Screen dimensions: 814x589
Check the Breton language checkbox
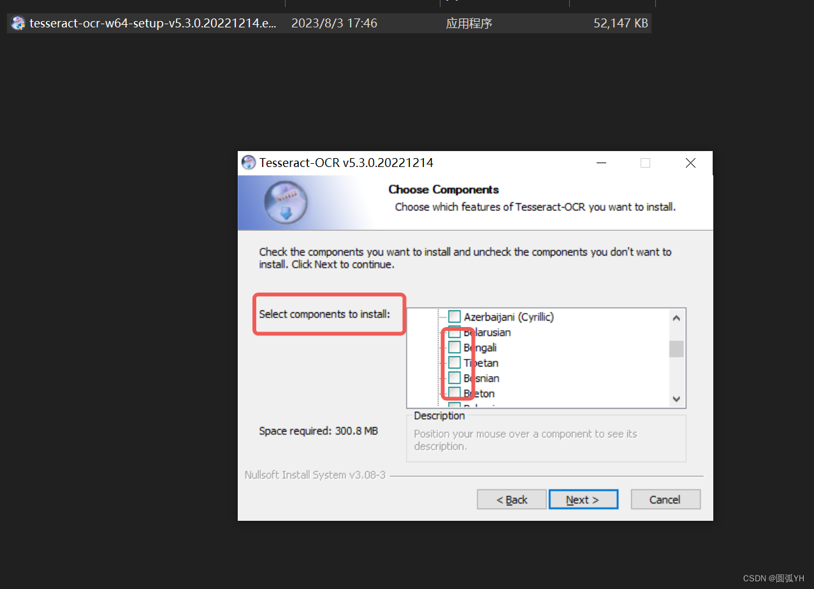pyautogui.click(x=455, y=393)
